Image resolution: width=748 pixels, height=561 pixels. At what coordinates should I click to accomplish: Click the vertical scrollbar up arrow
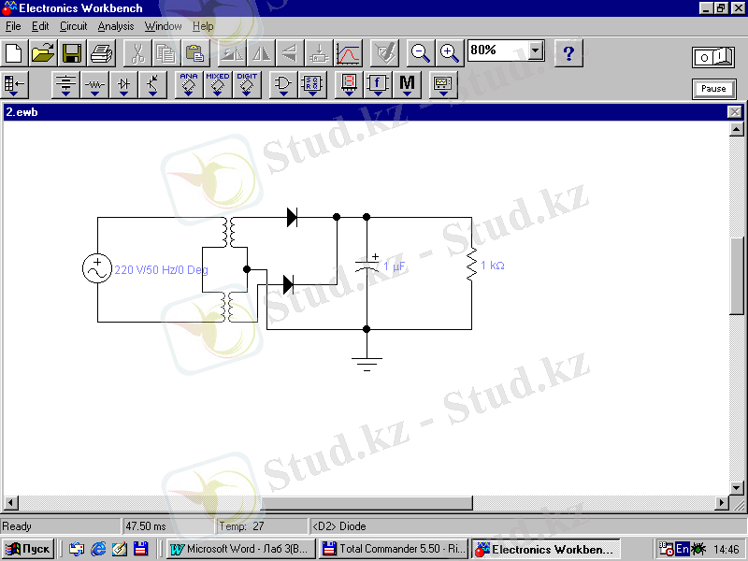pyautogui.click(x=737, y=129)
